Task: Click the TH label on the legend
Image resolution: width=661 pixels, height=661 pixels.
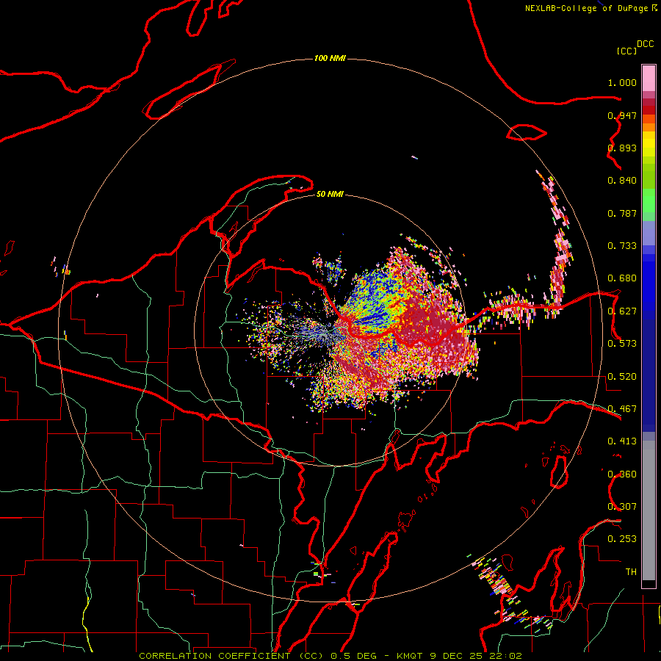Action: [x=631, y=572]
